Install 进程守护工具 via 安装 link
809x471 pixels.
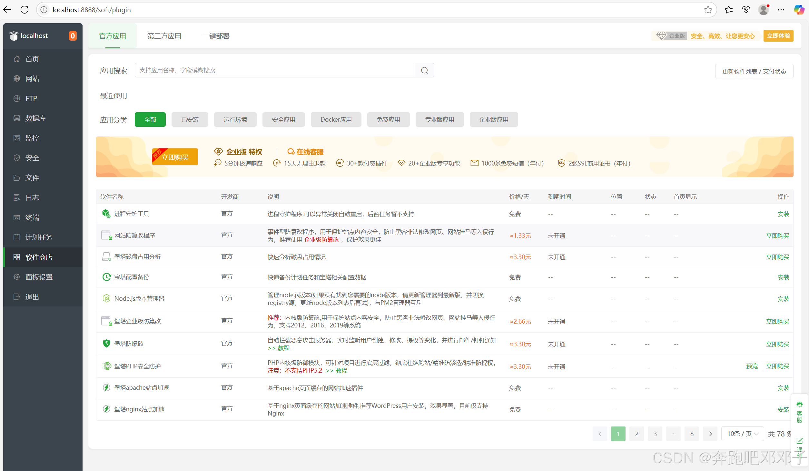point(783,214)
